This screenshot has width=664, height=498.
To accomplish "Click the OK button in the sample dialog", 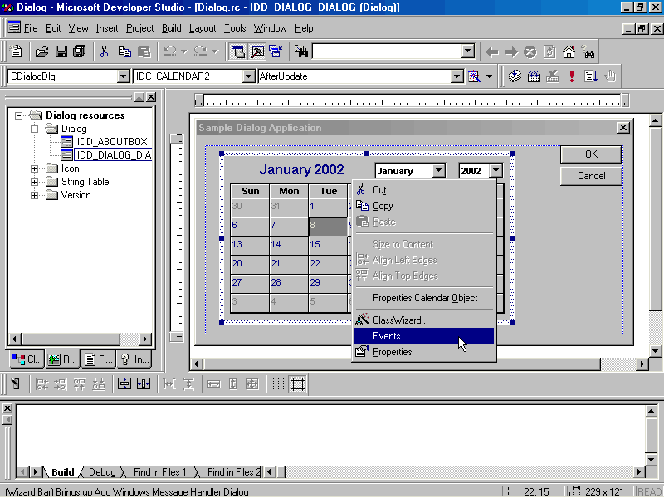I will click(591, 154).
